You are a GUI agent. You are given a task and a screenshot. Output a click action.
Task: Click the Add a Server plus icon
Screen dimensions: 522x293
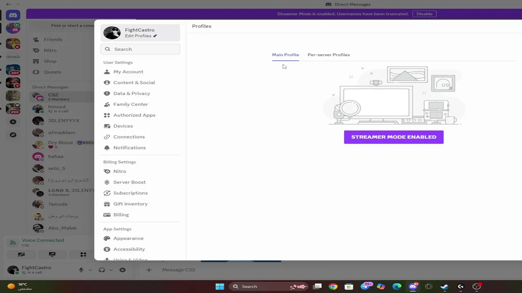coord(13,122)
